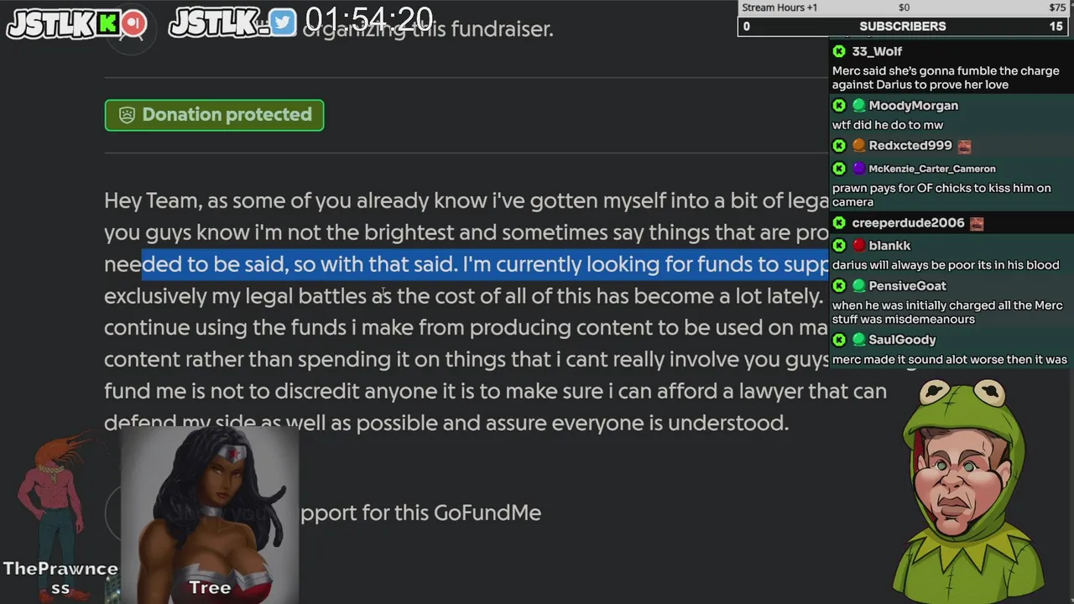Open the 'support for this GoFundMe' link

[420, 513]
